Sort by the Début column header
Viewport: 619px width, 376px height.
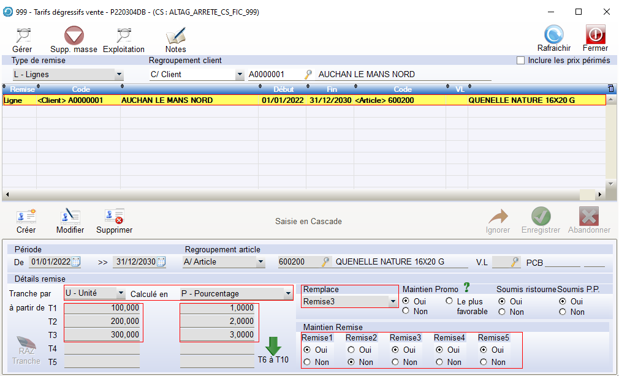point(283,89)
